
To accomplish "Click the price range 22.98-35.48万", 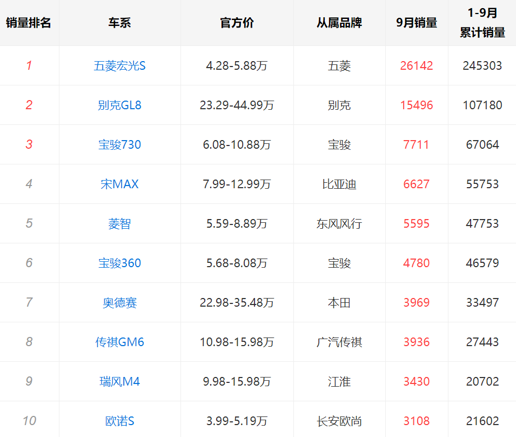I will 237,303.
